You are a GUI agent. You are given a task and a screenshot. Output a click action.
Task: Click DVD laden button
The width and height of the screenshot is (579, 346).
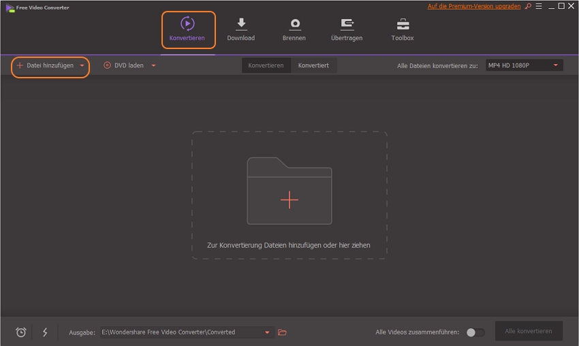pyautogui.click(x=124, y=65)
